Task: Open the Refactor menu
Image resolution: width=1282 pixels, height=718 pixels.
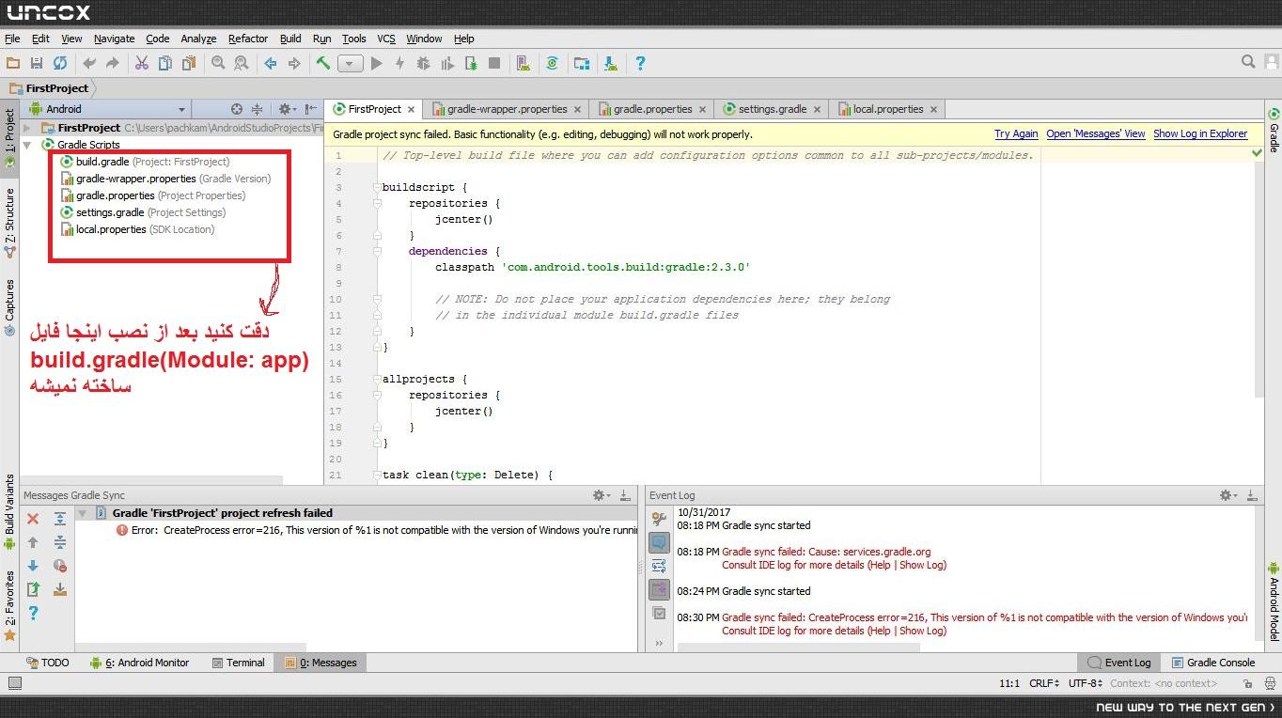Action: (x=248, y=39)
